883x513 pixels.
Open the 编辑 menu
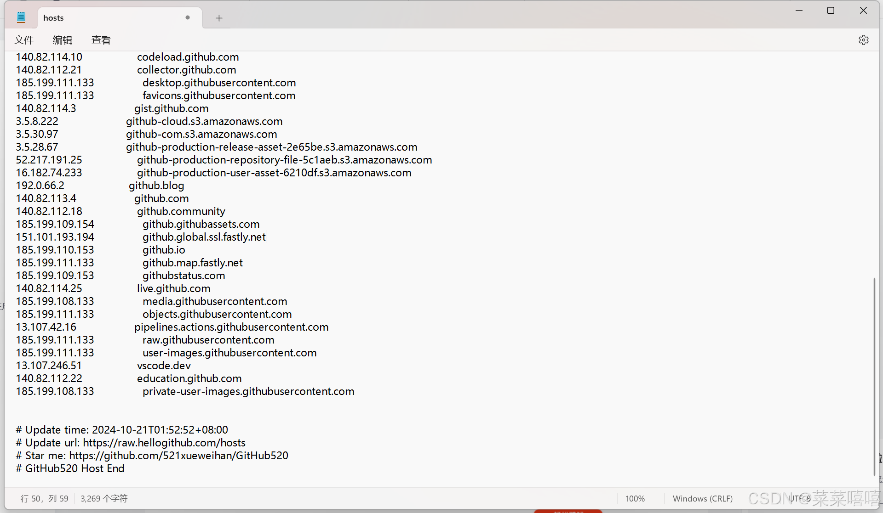(x=63, y=40)
